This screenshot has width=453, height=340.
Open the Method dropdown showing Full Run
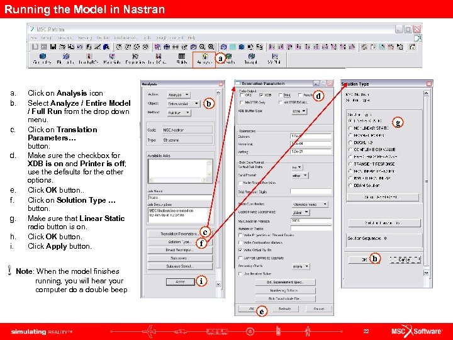(179, 113)
